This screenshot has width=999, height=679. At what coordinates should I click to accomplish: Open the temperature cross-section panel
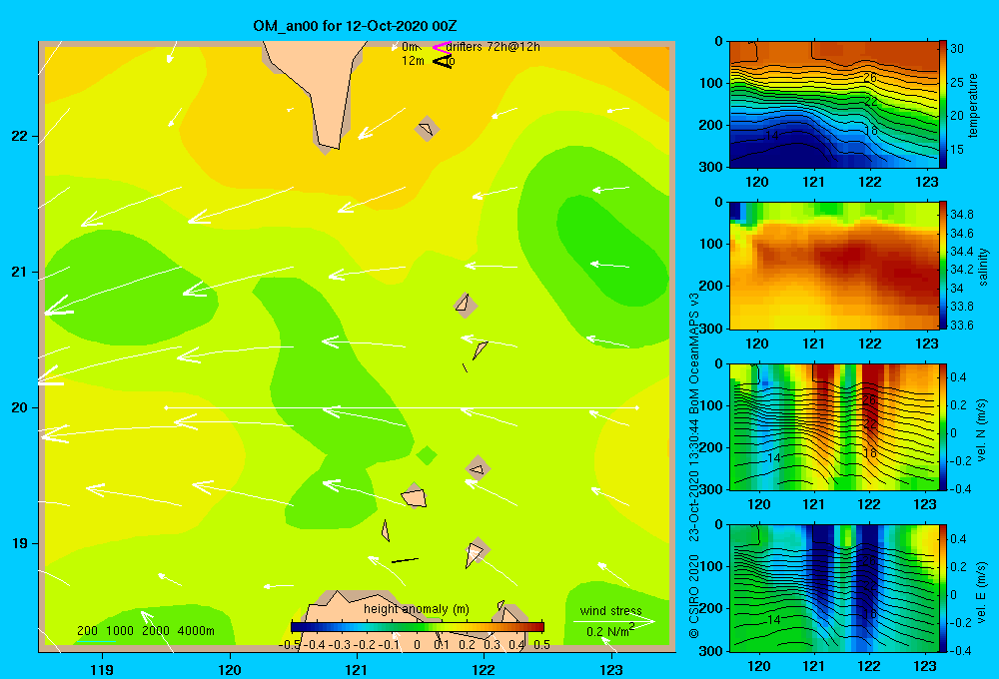833,105
